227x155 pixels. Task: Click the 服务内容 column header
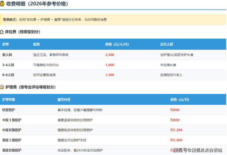click(x=64, y=99)
